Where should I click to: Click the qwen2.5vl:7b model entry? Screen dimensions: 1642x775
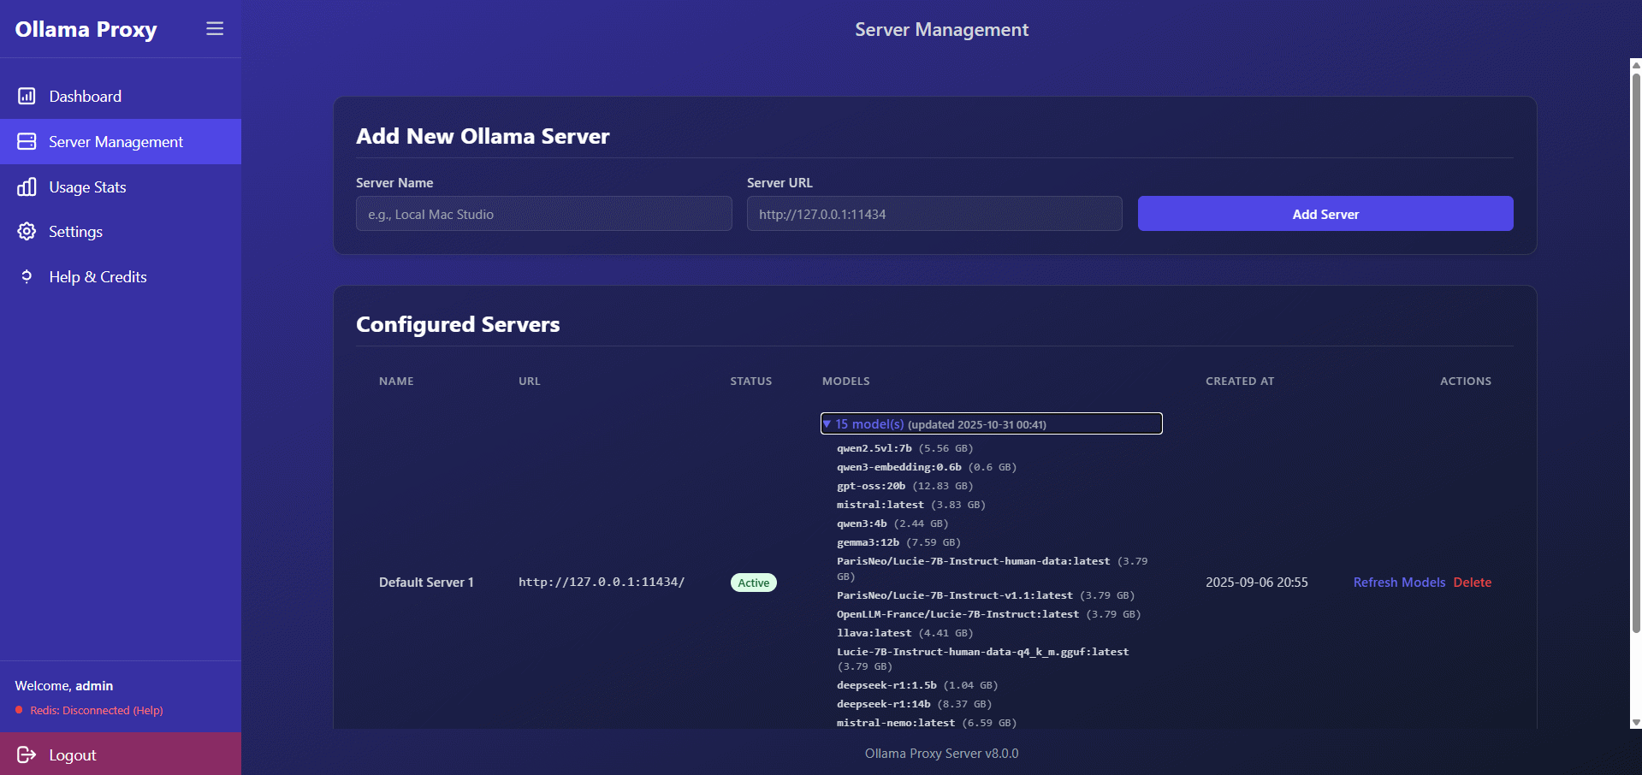click(904, 448)
